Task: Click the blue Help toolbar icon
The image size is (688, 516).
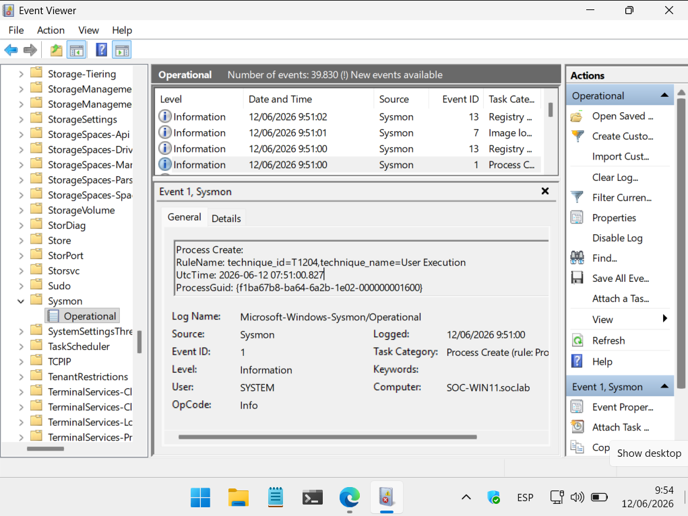Action: [x=101, y=50]
